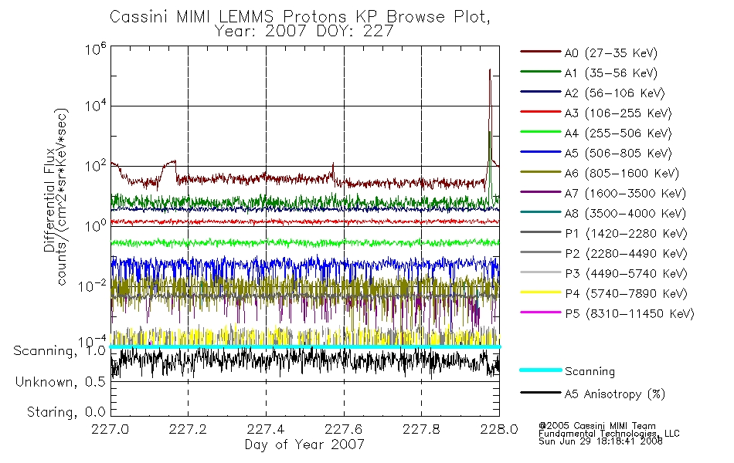
Task: Click the x-axis tick label 227.4
Action: (266, 429)
